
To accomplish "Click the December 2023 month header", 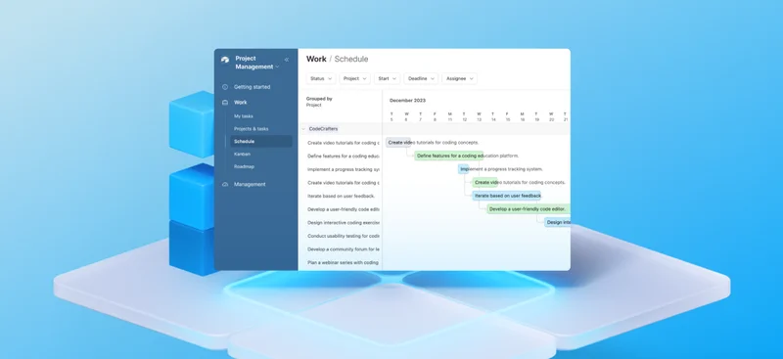I will pos(407,101).
